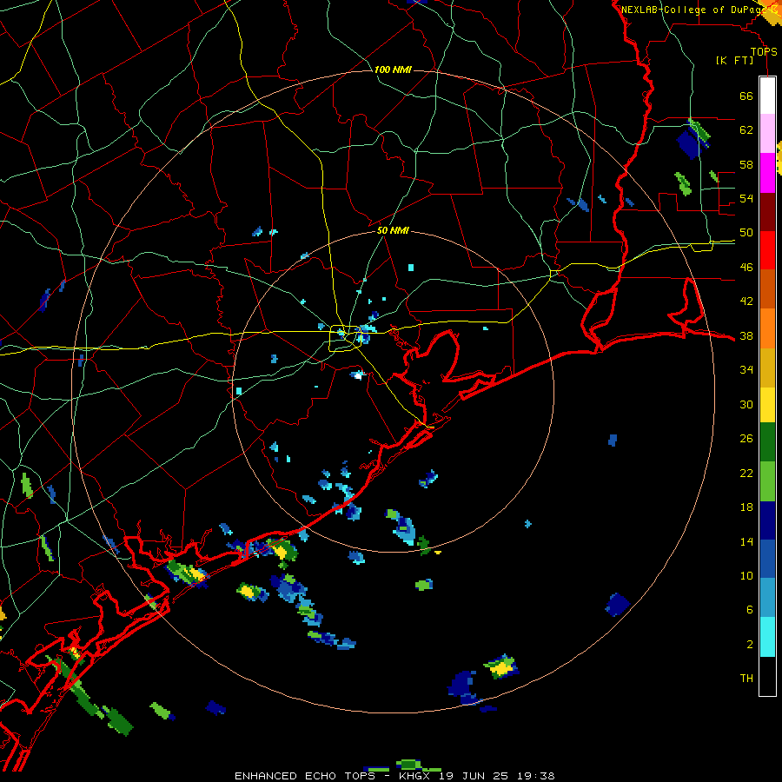
Task: Pick the light green legend swatch
Action: [767, 481]
